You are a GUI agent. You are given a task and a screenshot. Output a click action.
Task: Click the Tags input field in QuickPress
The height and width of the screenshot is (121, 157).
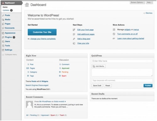[x=122, y=80]
